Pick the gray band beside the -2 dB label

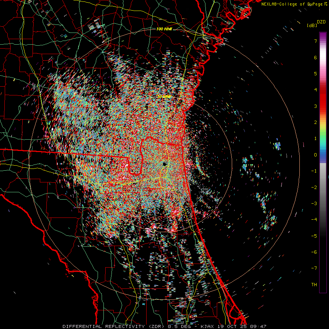point(323,188)
